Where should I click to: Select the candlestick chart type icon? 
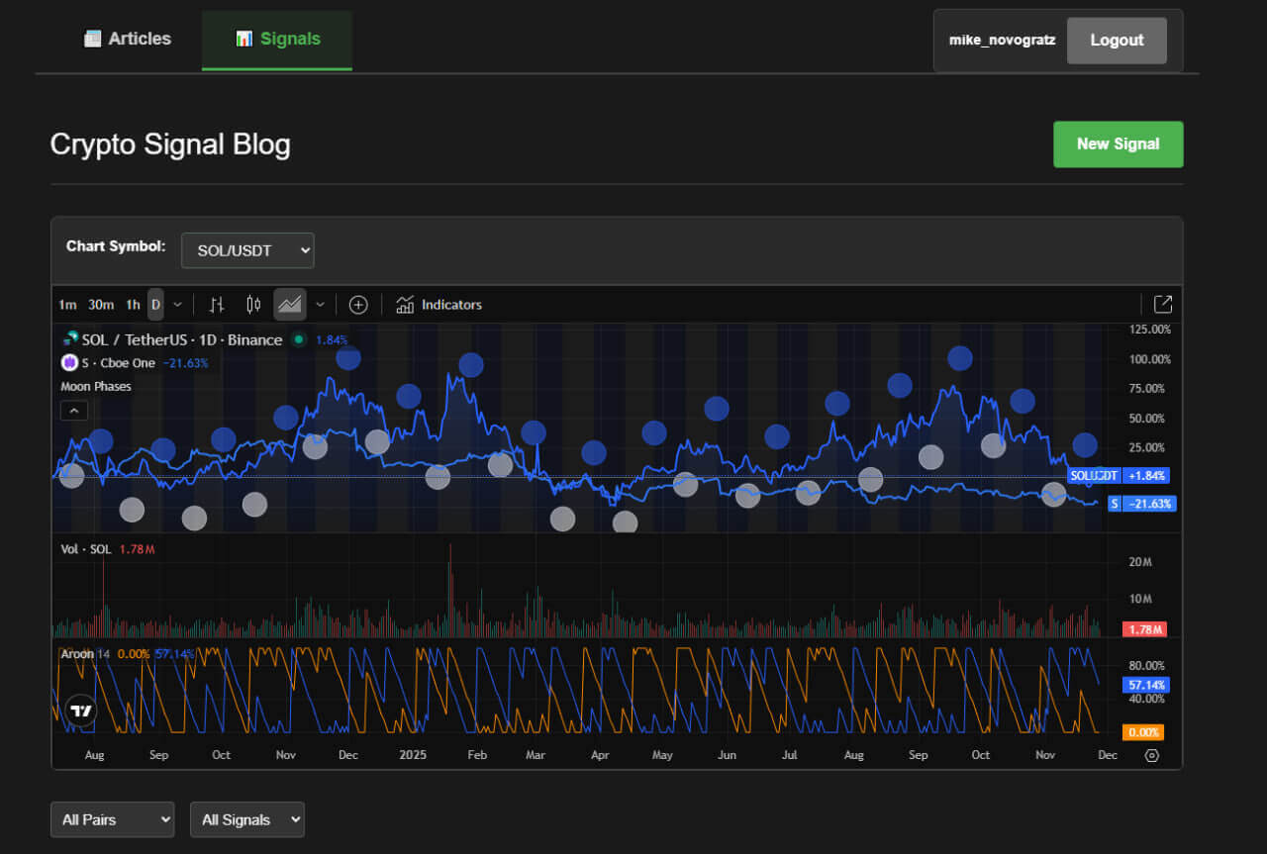point(252,305)
